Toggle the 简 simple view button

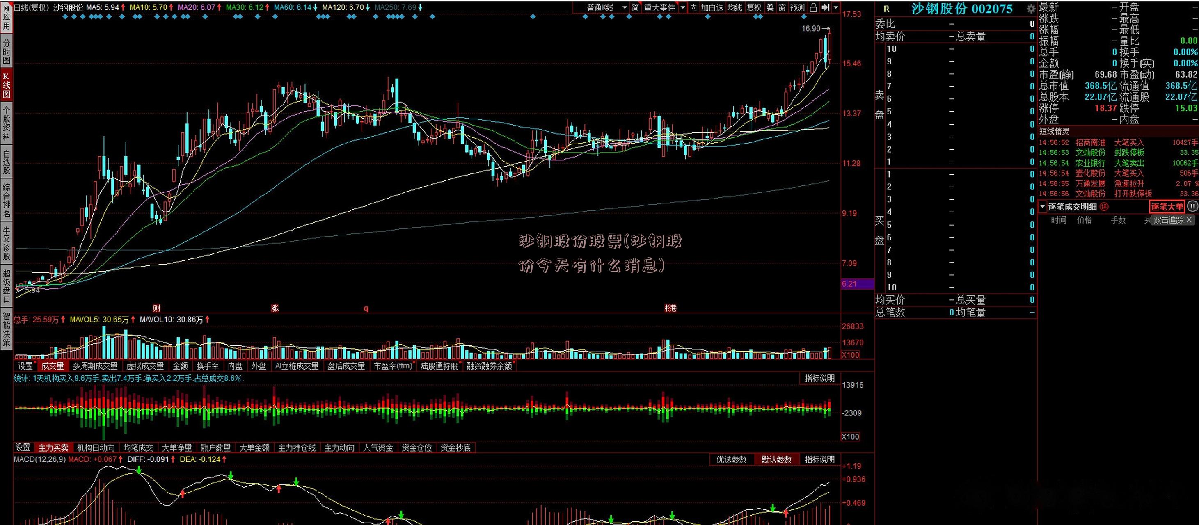pyautogui.click(x=635, y=7)
